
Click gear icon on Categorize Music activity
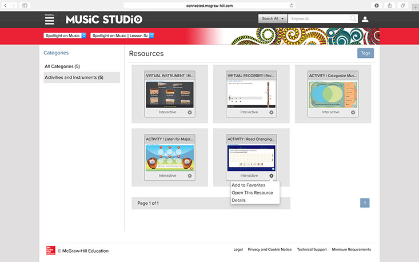353,112
